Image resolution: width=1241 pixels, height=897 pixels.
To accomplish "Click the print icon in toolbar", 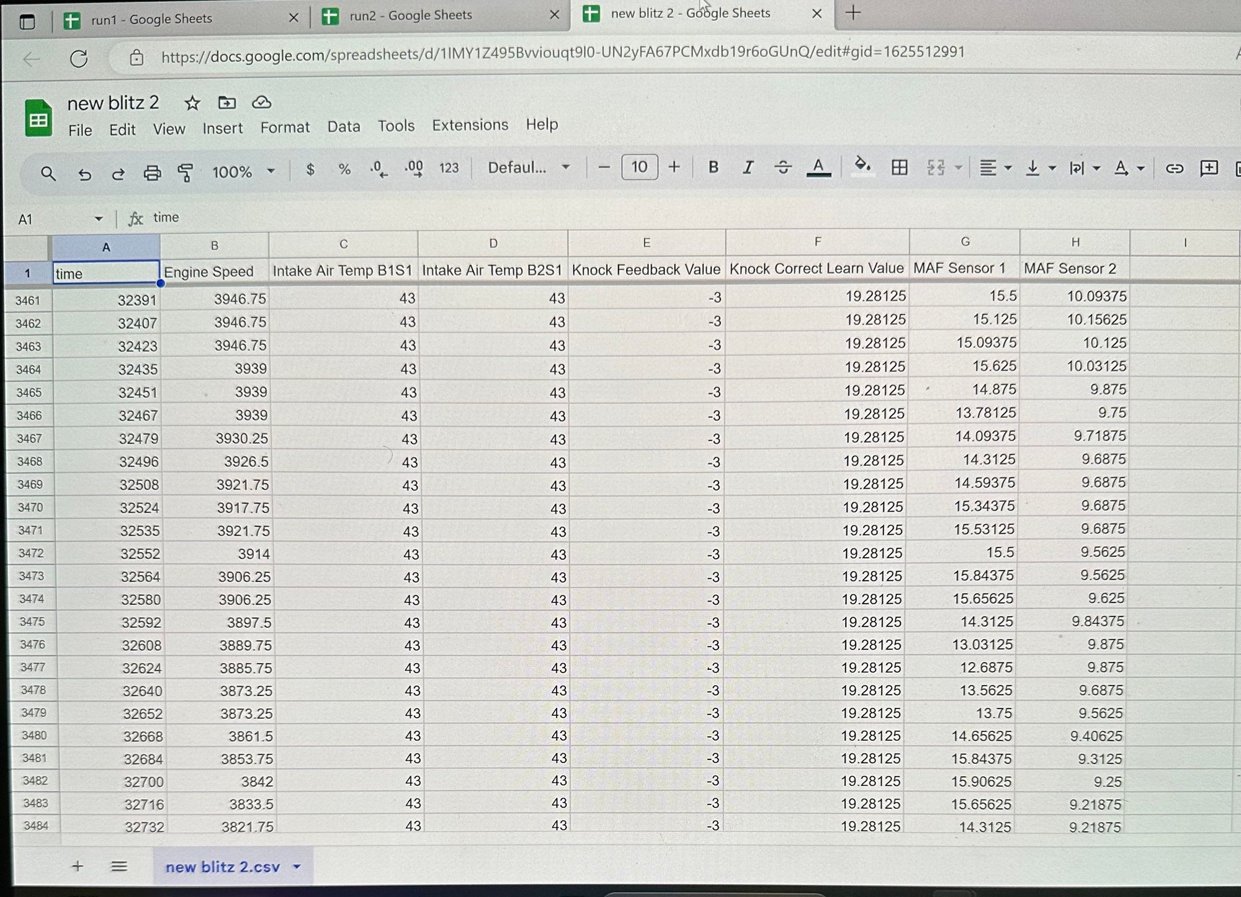I will click(x=152, y=173).
